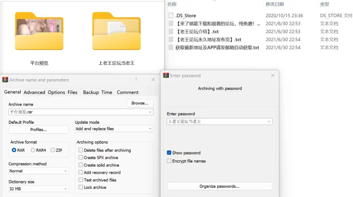Click the Browse... button

[x=140, y=103]
